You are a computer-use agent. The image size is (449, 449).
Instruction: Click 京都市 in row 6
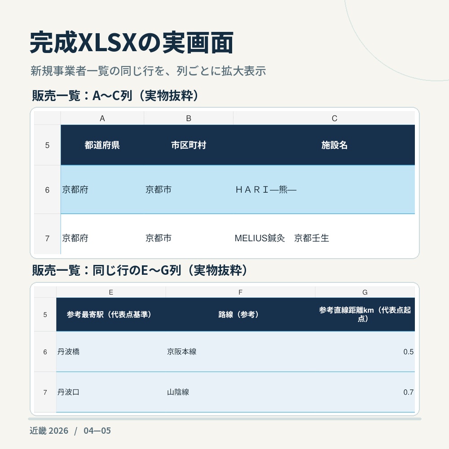pos(189,189)
